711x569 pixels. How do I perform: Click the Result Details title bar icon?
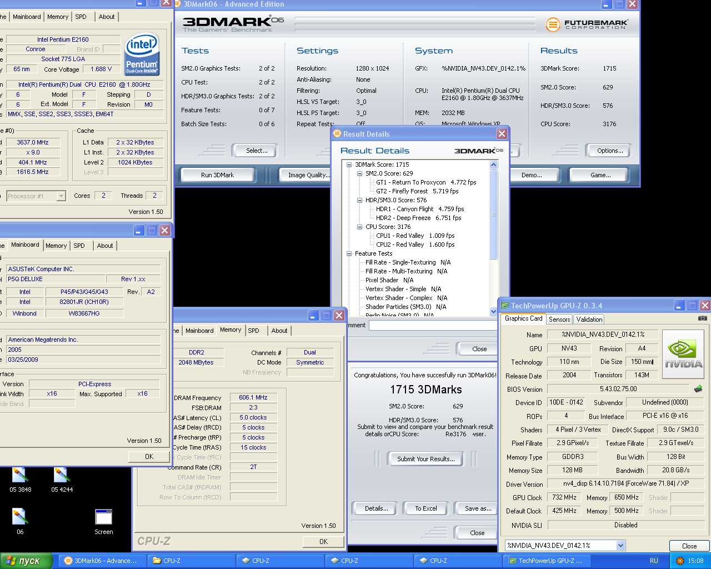[x=337, y=134]
